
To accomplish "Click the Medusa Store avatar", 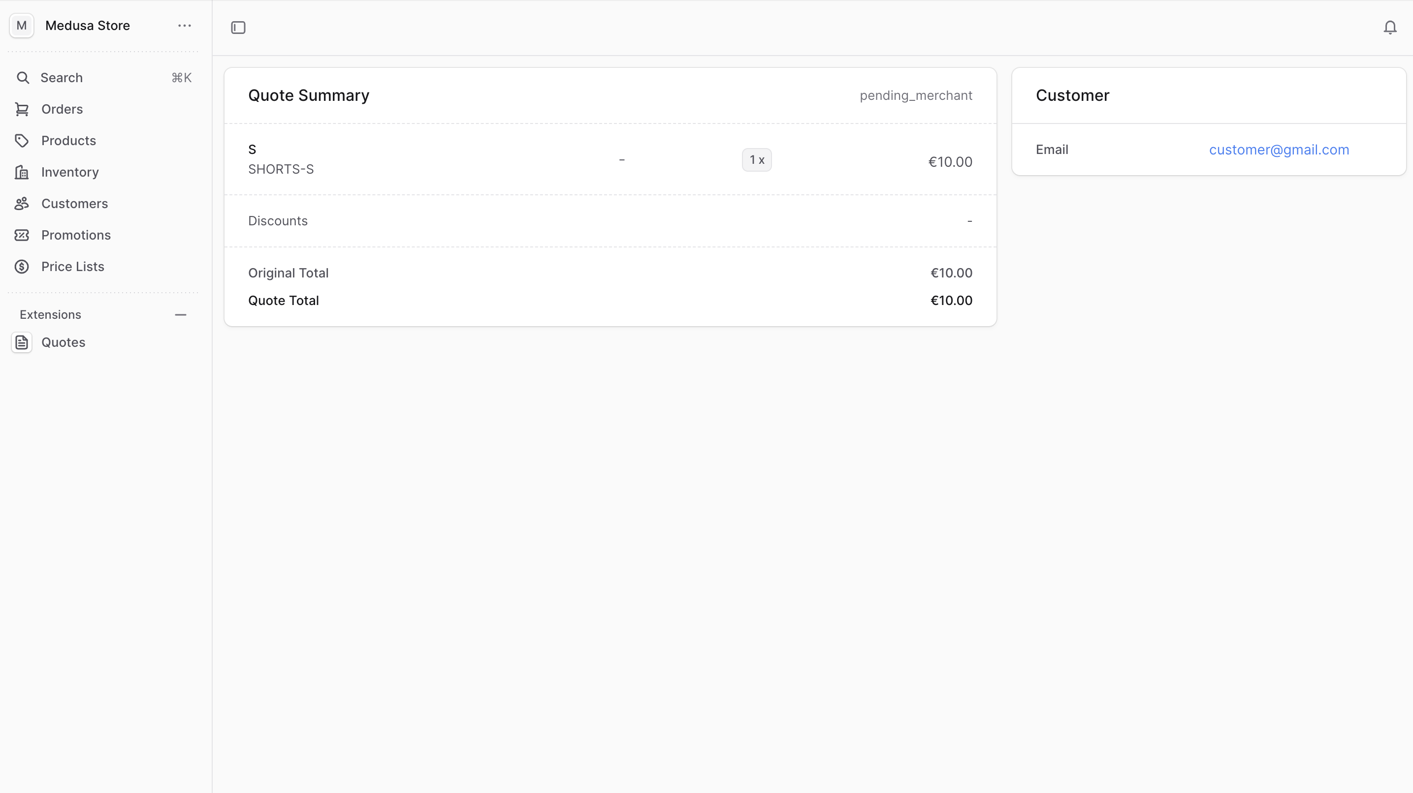I will point(21,25).
